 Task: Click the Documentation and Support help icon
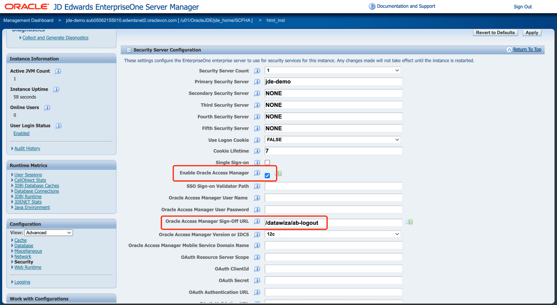pyautogui.click(x=372, y=6)
